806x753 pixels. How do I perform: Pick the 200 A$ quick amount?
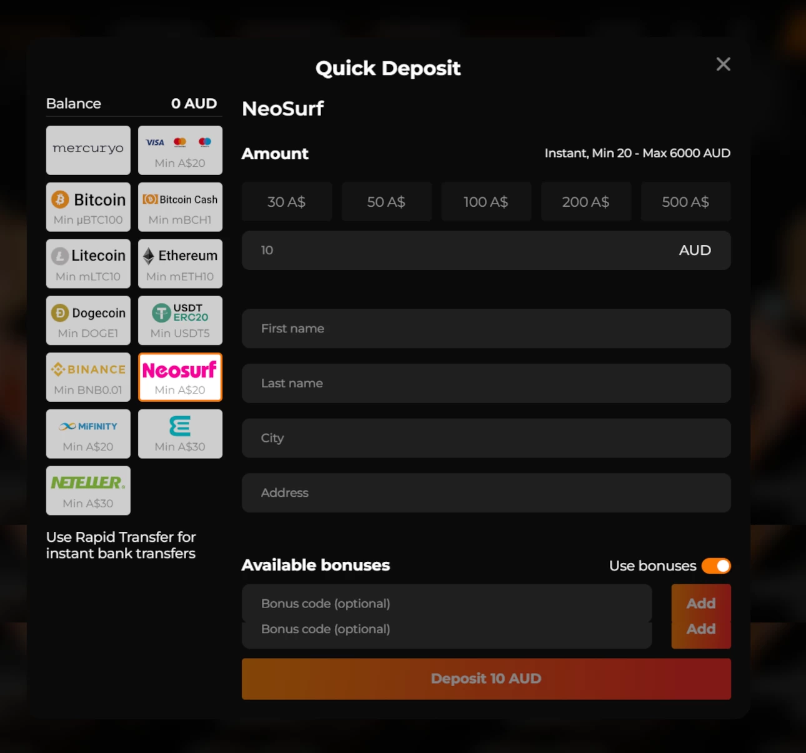[x=586, y=202]
